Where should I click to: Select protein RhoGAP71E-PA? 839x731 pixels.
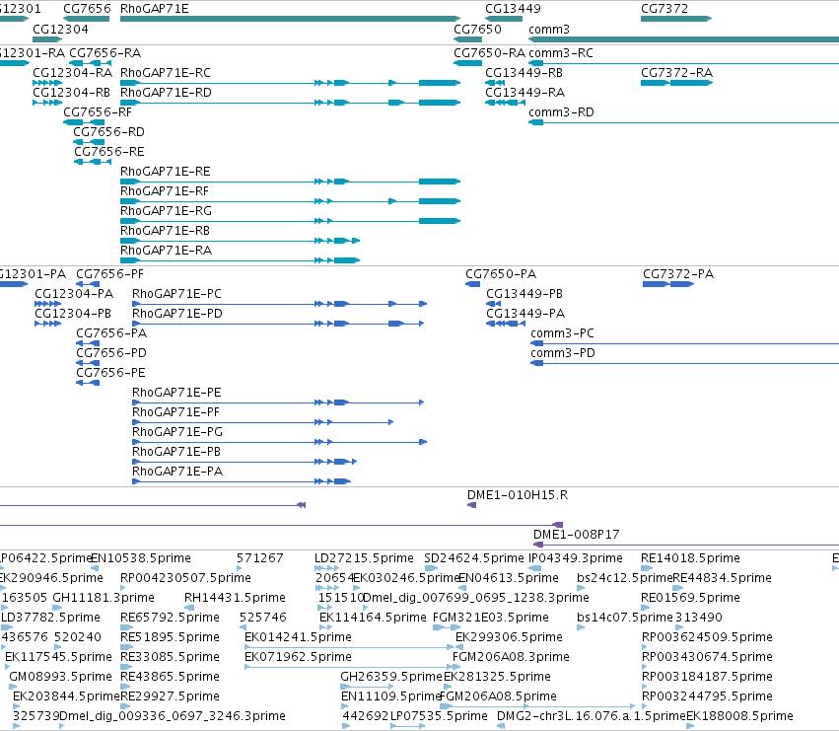[242, 481]
